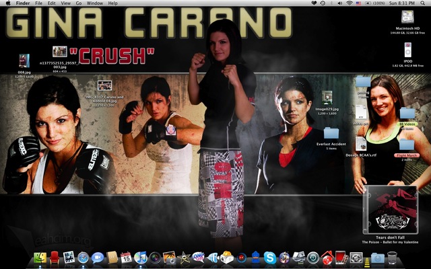Select the Macintosh HD drive icon
The image size is (431, 269).
click(407, 17)
